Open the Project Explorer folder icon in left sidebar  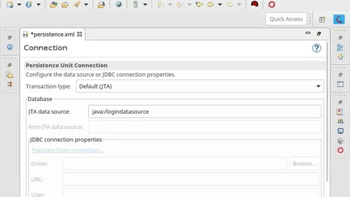point(10,75)
